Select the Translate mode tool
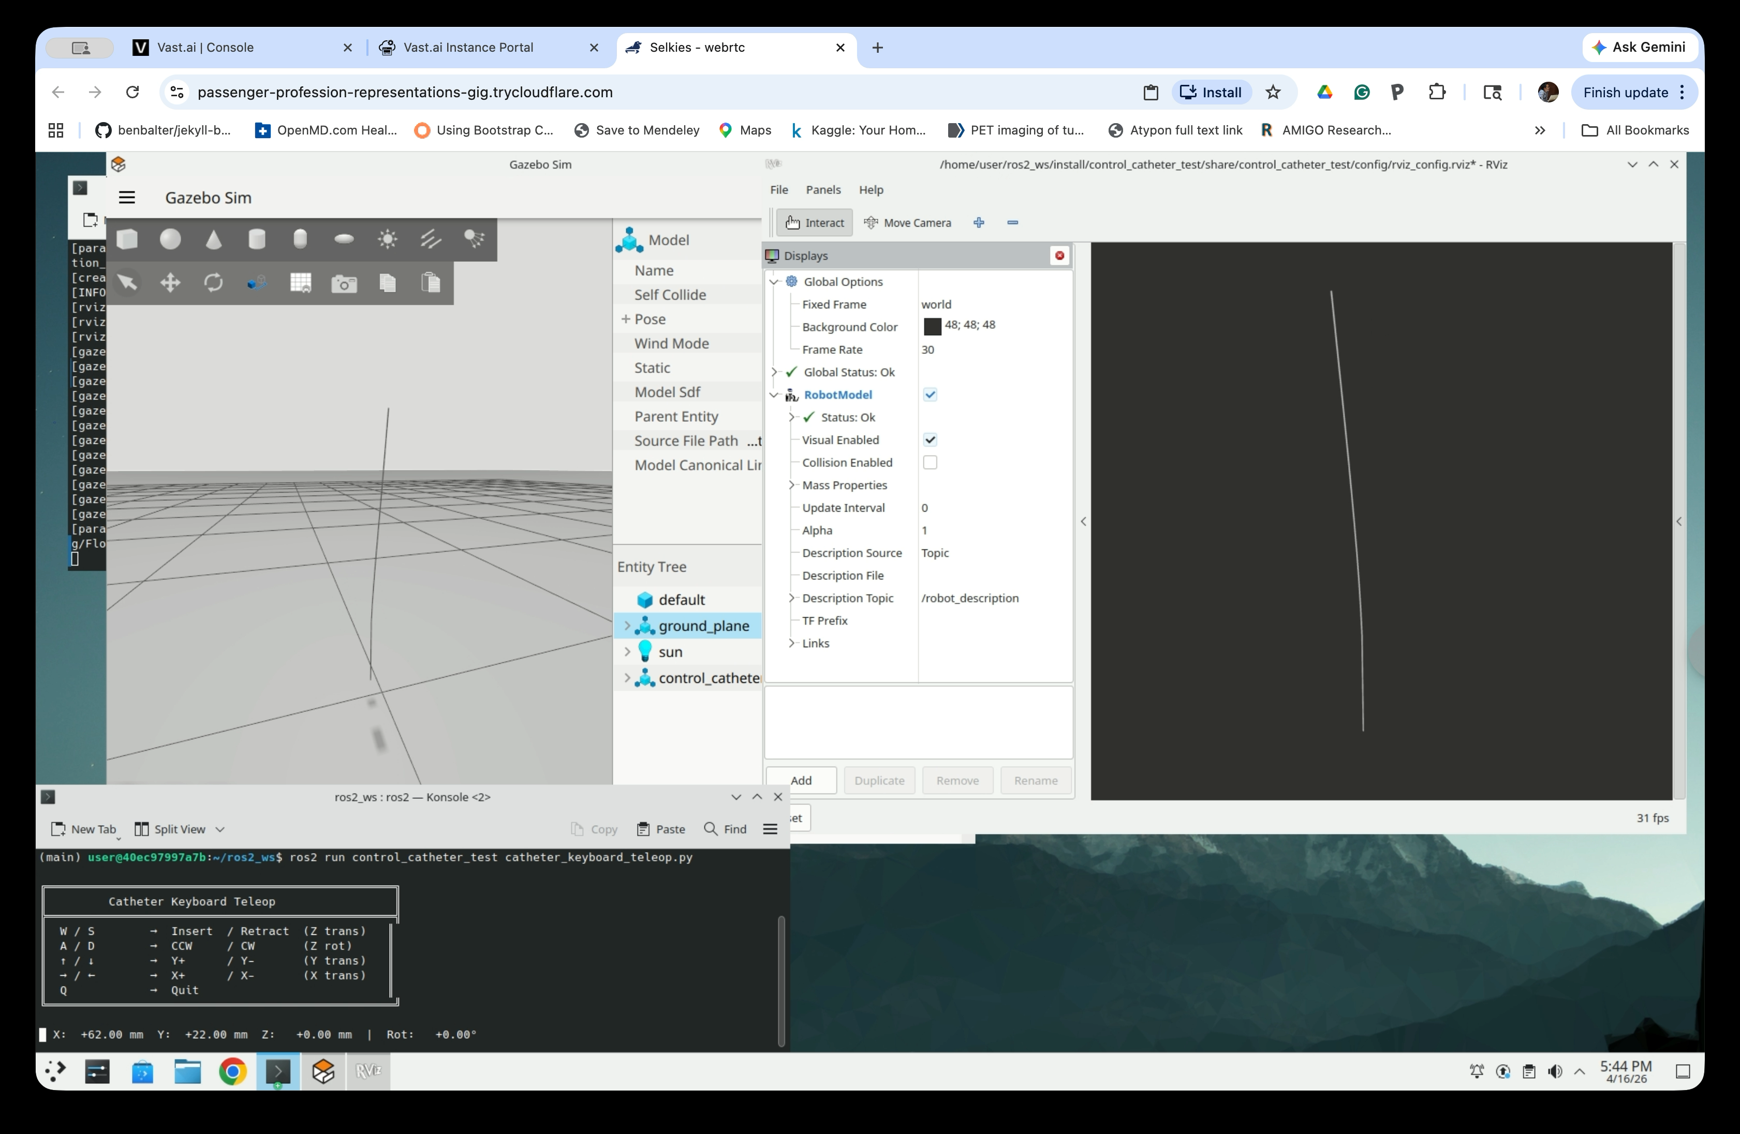 (x=170, y=283)
